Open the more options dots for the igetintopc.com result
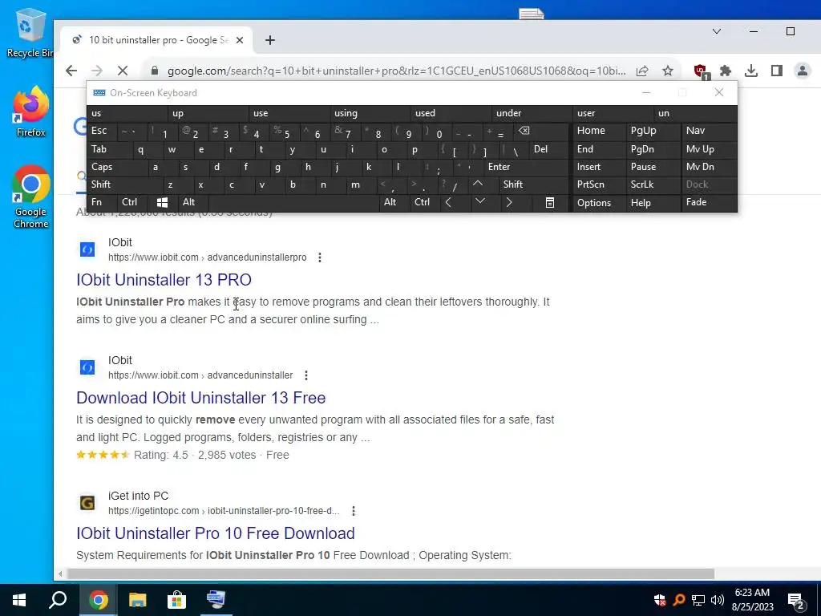This screenshot has width=821, height=616. 354,511
